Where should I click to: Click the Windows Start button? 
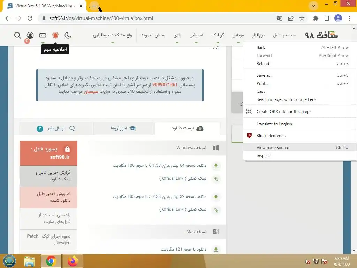(x=9, y=261)
